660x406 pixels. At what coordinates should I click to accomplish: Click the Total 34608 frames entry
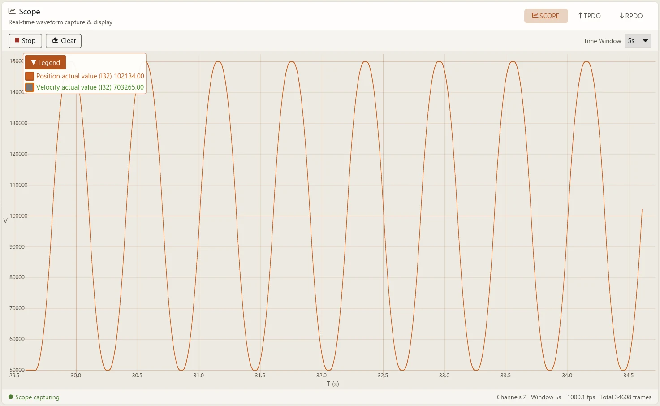click(625, 397)
